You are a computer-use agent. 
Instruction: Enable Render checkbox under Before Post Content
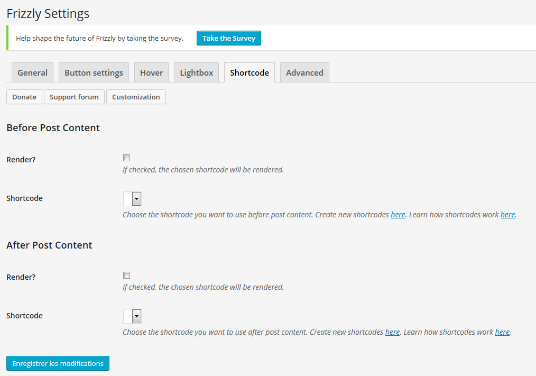(x=126, y=158)
